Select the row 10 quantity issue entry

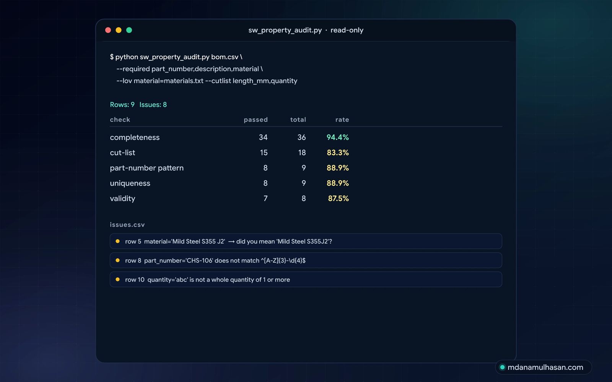306,279
